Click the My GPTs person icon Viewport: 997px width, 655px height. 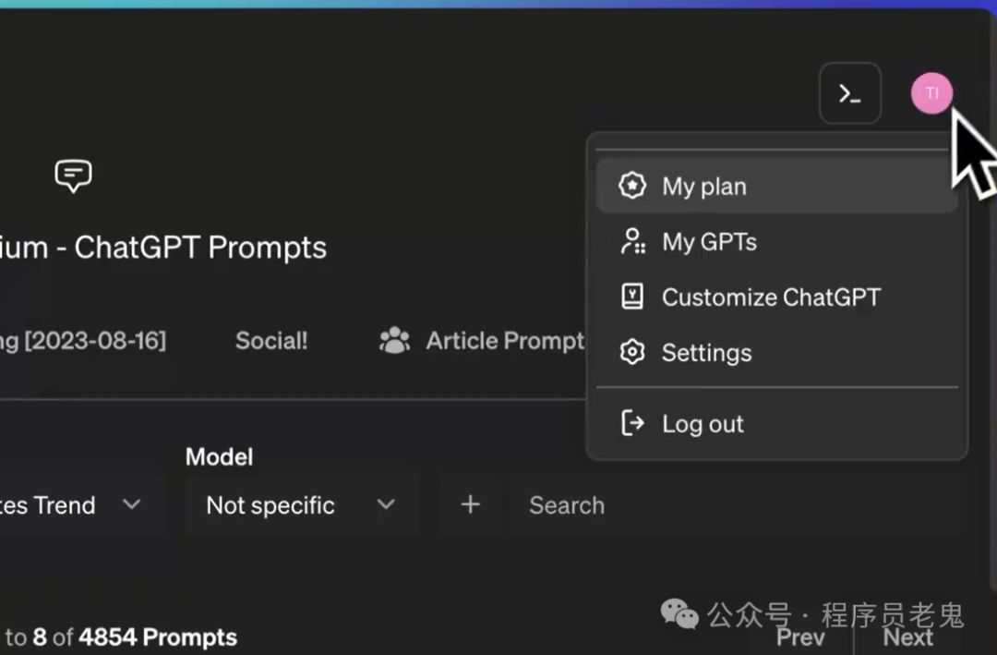tap(632, 241)
